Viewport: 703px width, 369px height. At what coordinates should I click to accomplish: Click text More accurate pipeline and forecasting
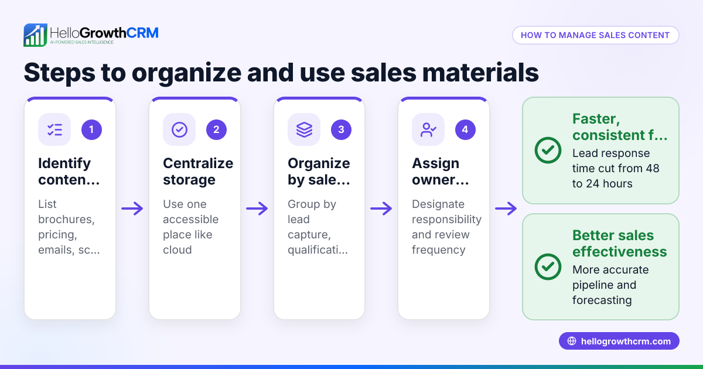pos(610,285)
